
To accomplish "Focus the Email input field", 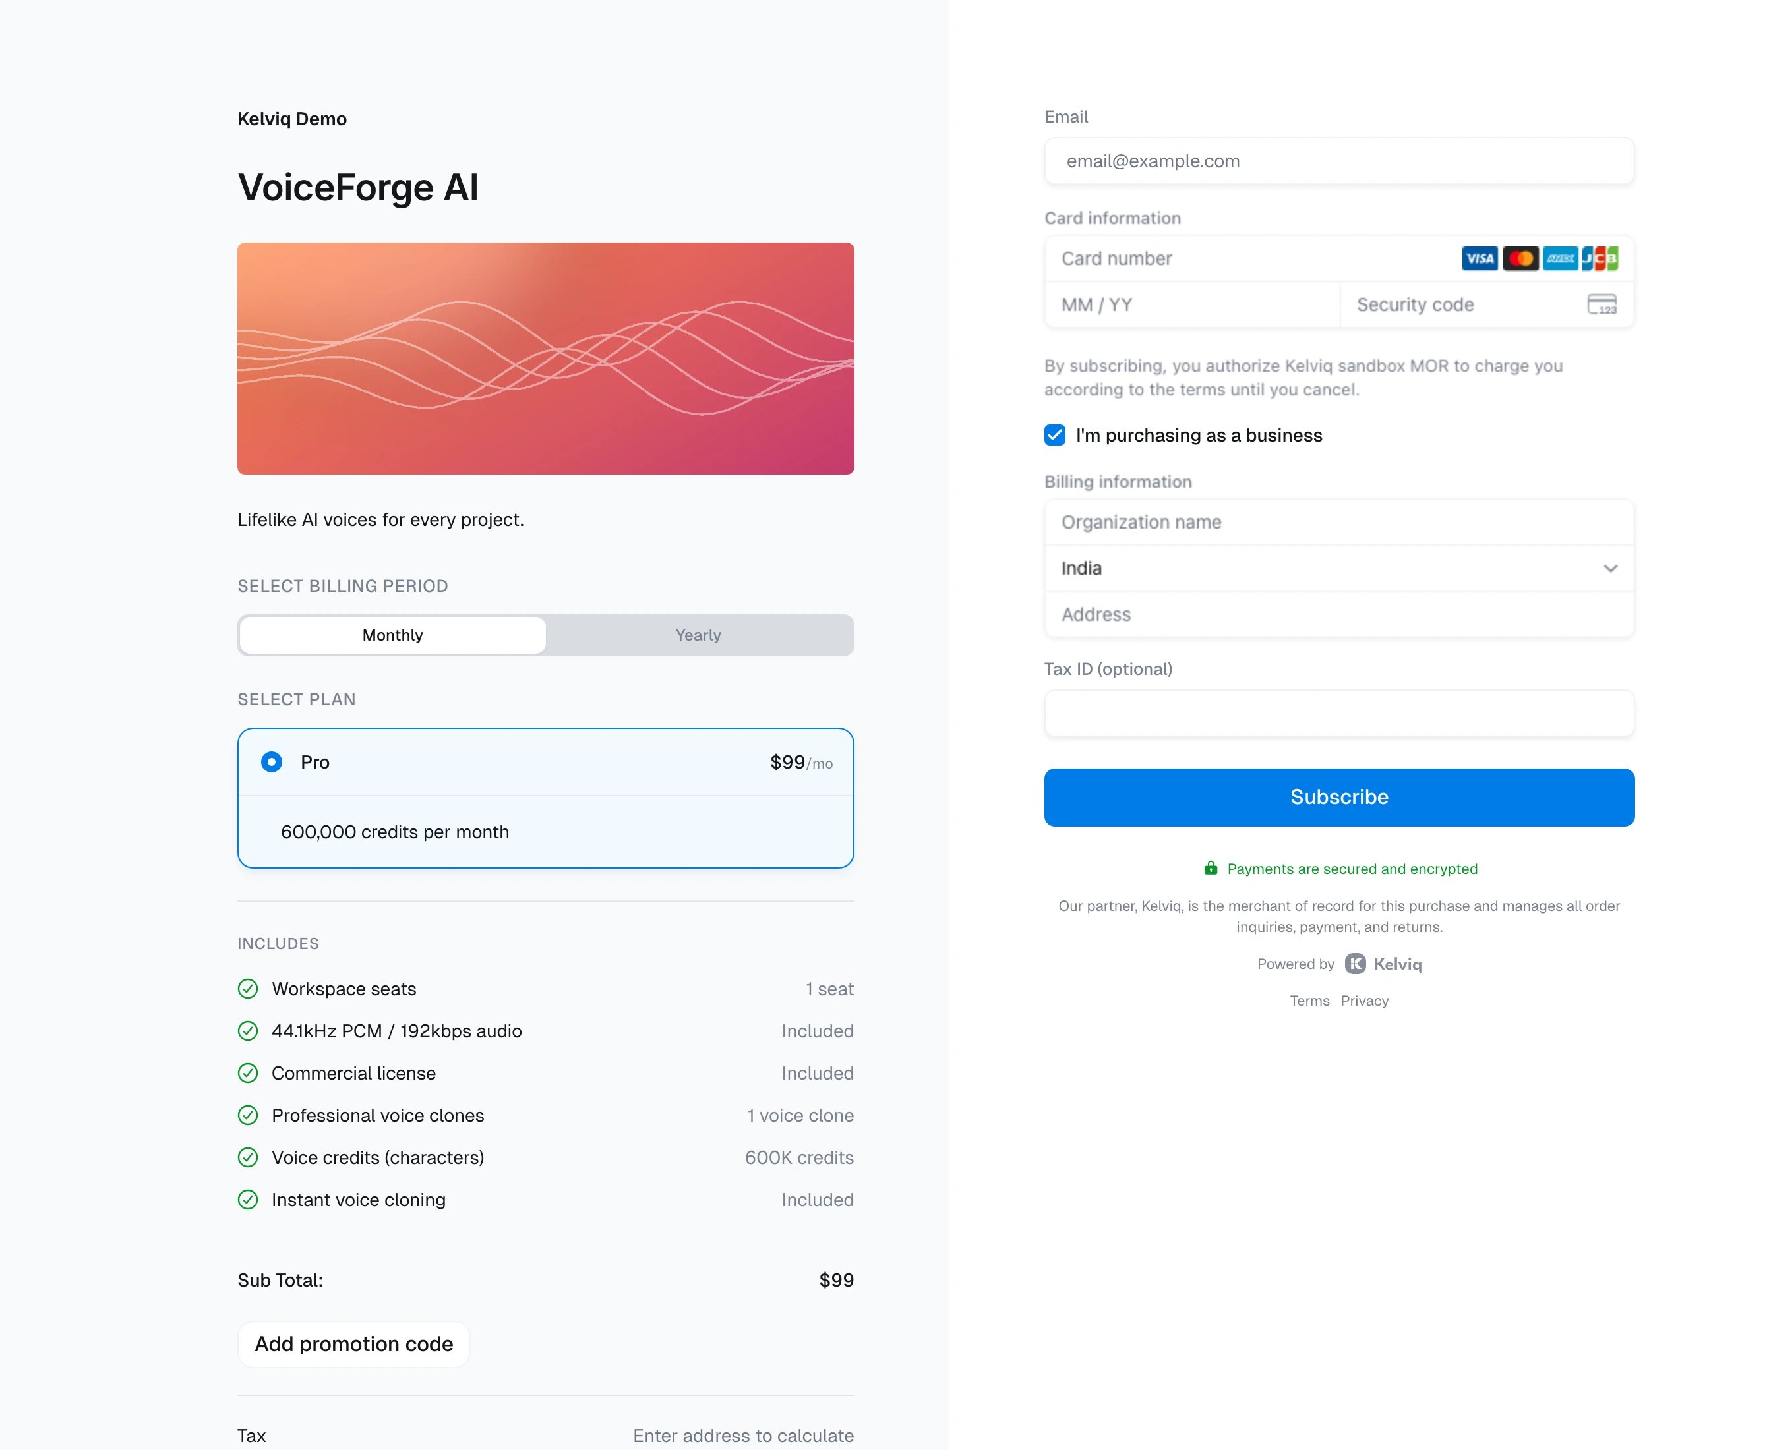I will (1338, 161).
